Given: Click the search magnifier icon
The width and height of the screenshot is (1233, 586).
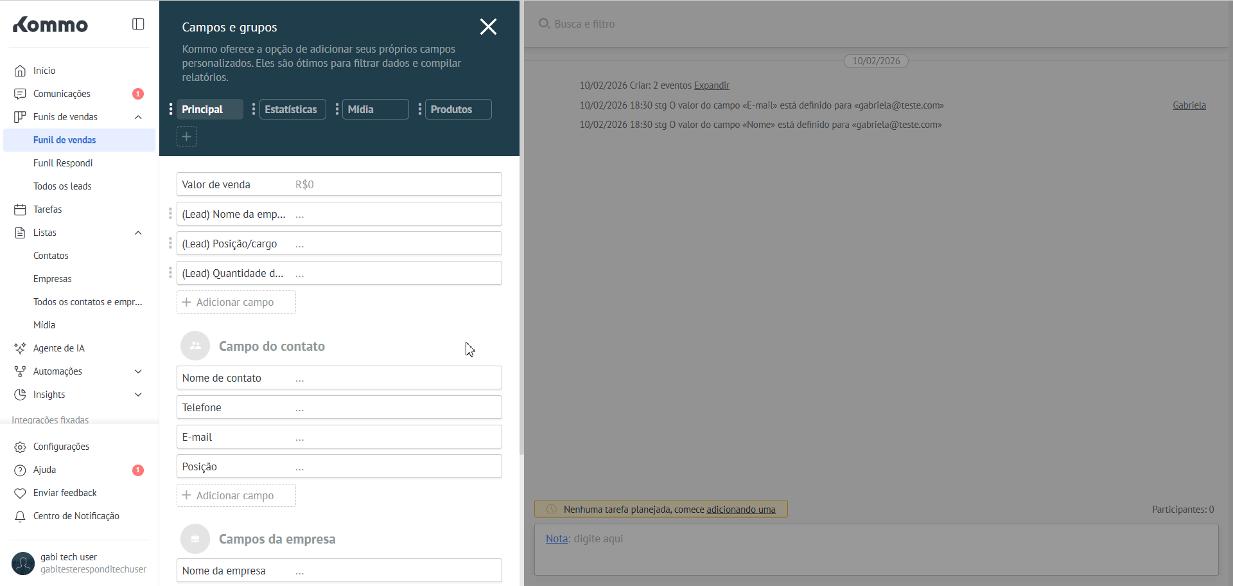Looking at the screenshot, I should (x=544, y=24).
